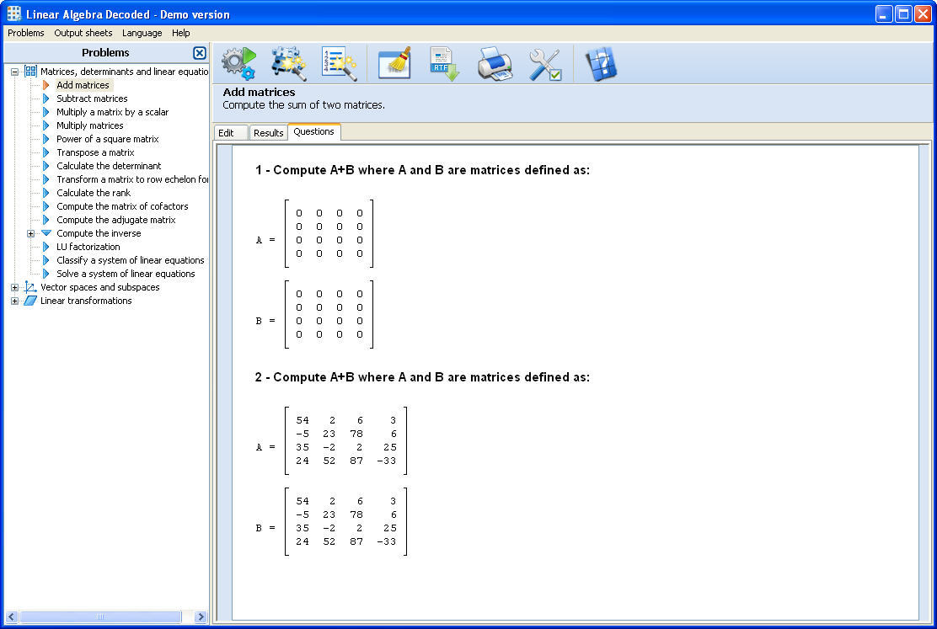Click the Problems panel right scroll arrow
Screen dimensions: 937x629
tap(201, 616)
